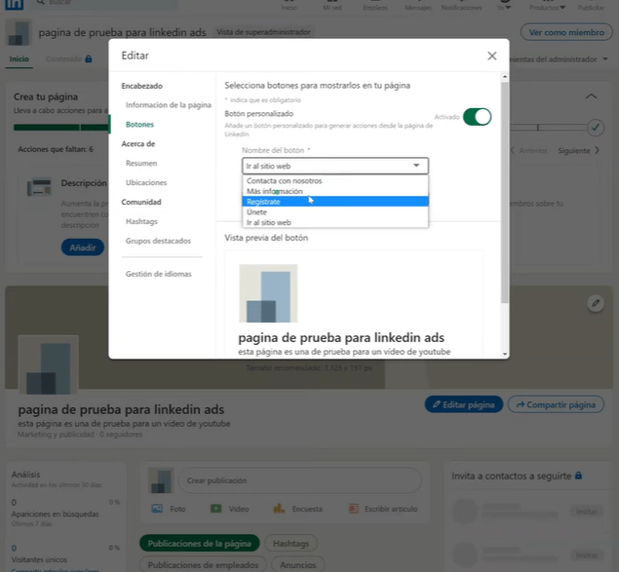Screen dimensions: 619x572
Task: Click the pencil icon on the cover image
Action: (596, 303)
